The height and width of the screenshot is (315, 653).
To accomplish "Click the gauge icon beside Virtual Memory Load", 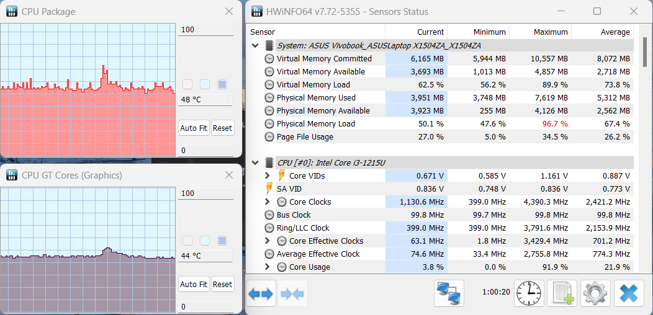I will (x=269, y=84).
